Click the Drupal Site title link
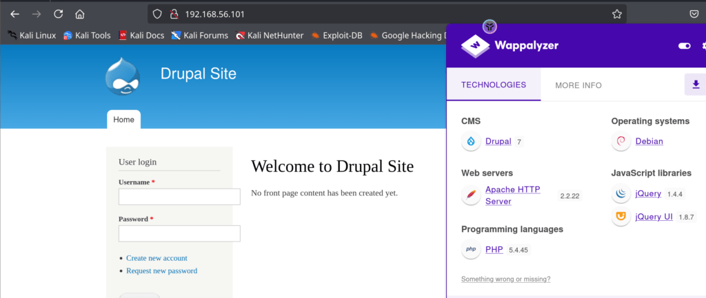Viewport: 706px width, 298px height. [x=199, y=74]
